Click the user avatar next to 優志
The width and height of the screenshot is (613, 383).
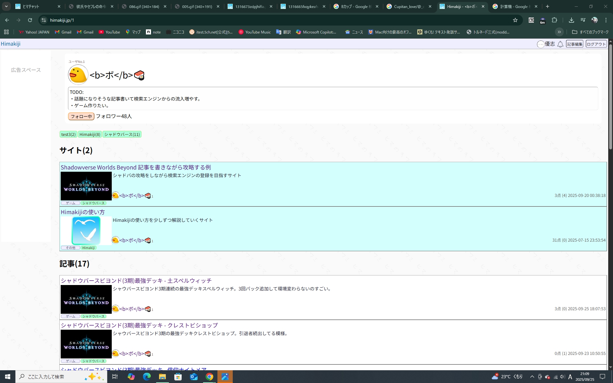click(541, 44)
